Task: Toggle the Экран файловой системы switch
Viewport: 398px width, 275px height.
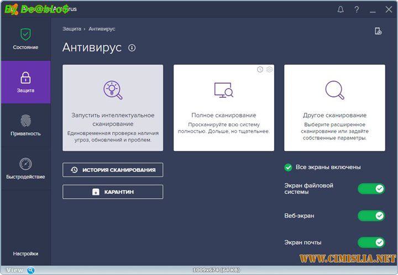Action: tap(371, 189)
